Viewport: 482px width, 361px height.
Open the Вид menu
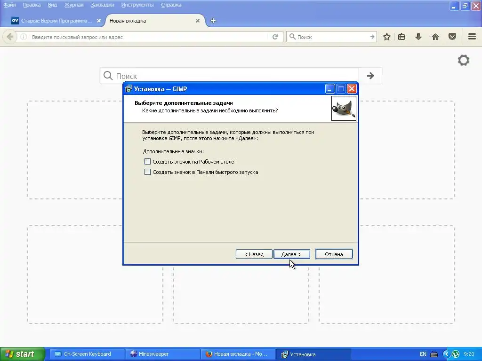coord(52,5)
